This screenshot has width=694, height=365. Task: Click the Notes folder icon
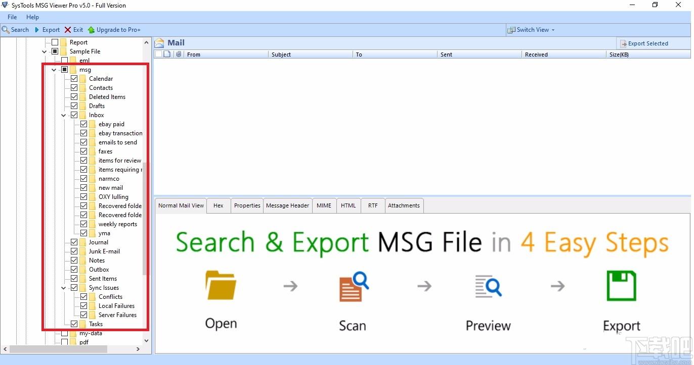[x=83, y=260]
